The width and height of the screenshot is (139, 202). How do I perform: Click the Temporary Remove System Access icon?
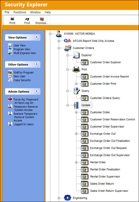pos(10,106)
